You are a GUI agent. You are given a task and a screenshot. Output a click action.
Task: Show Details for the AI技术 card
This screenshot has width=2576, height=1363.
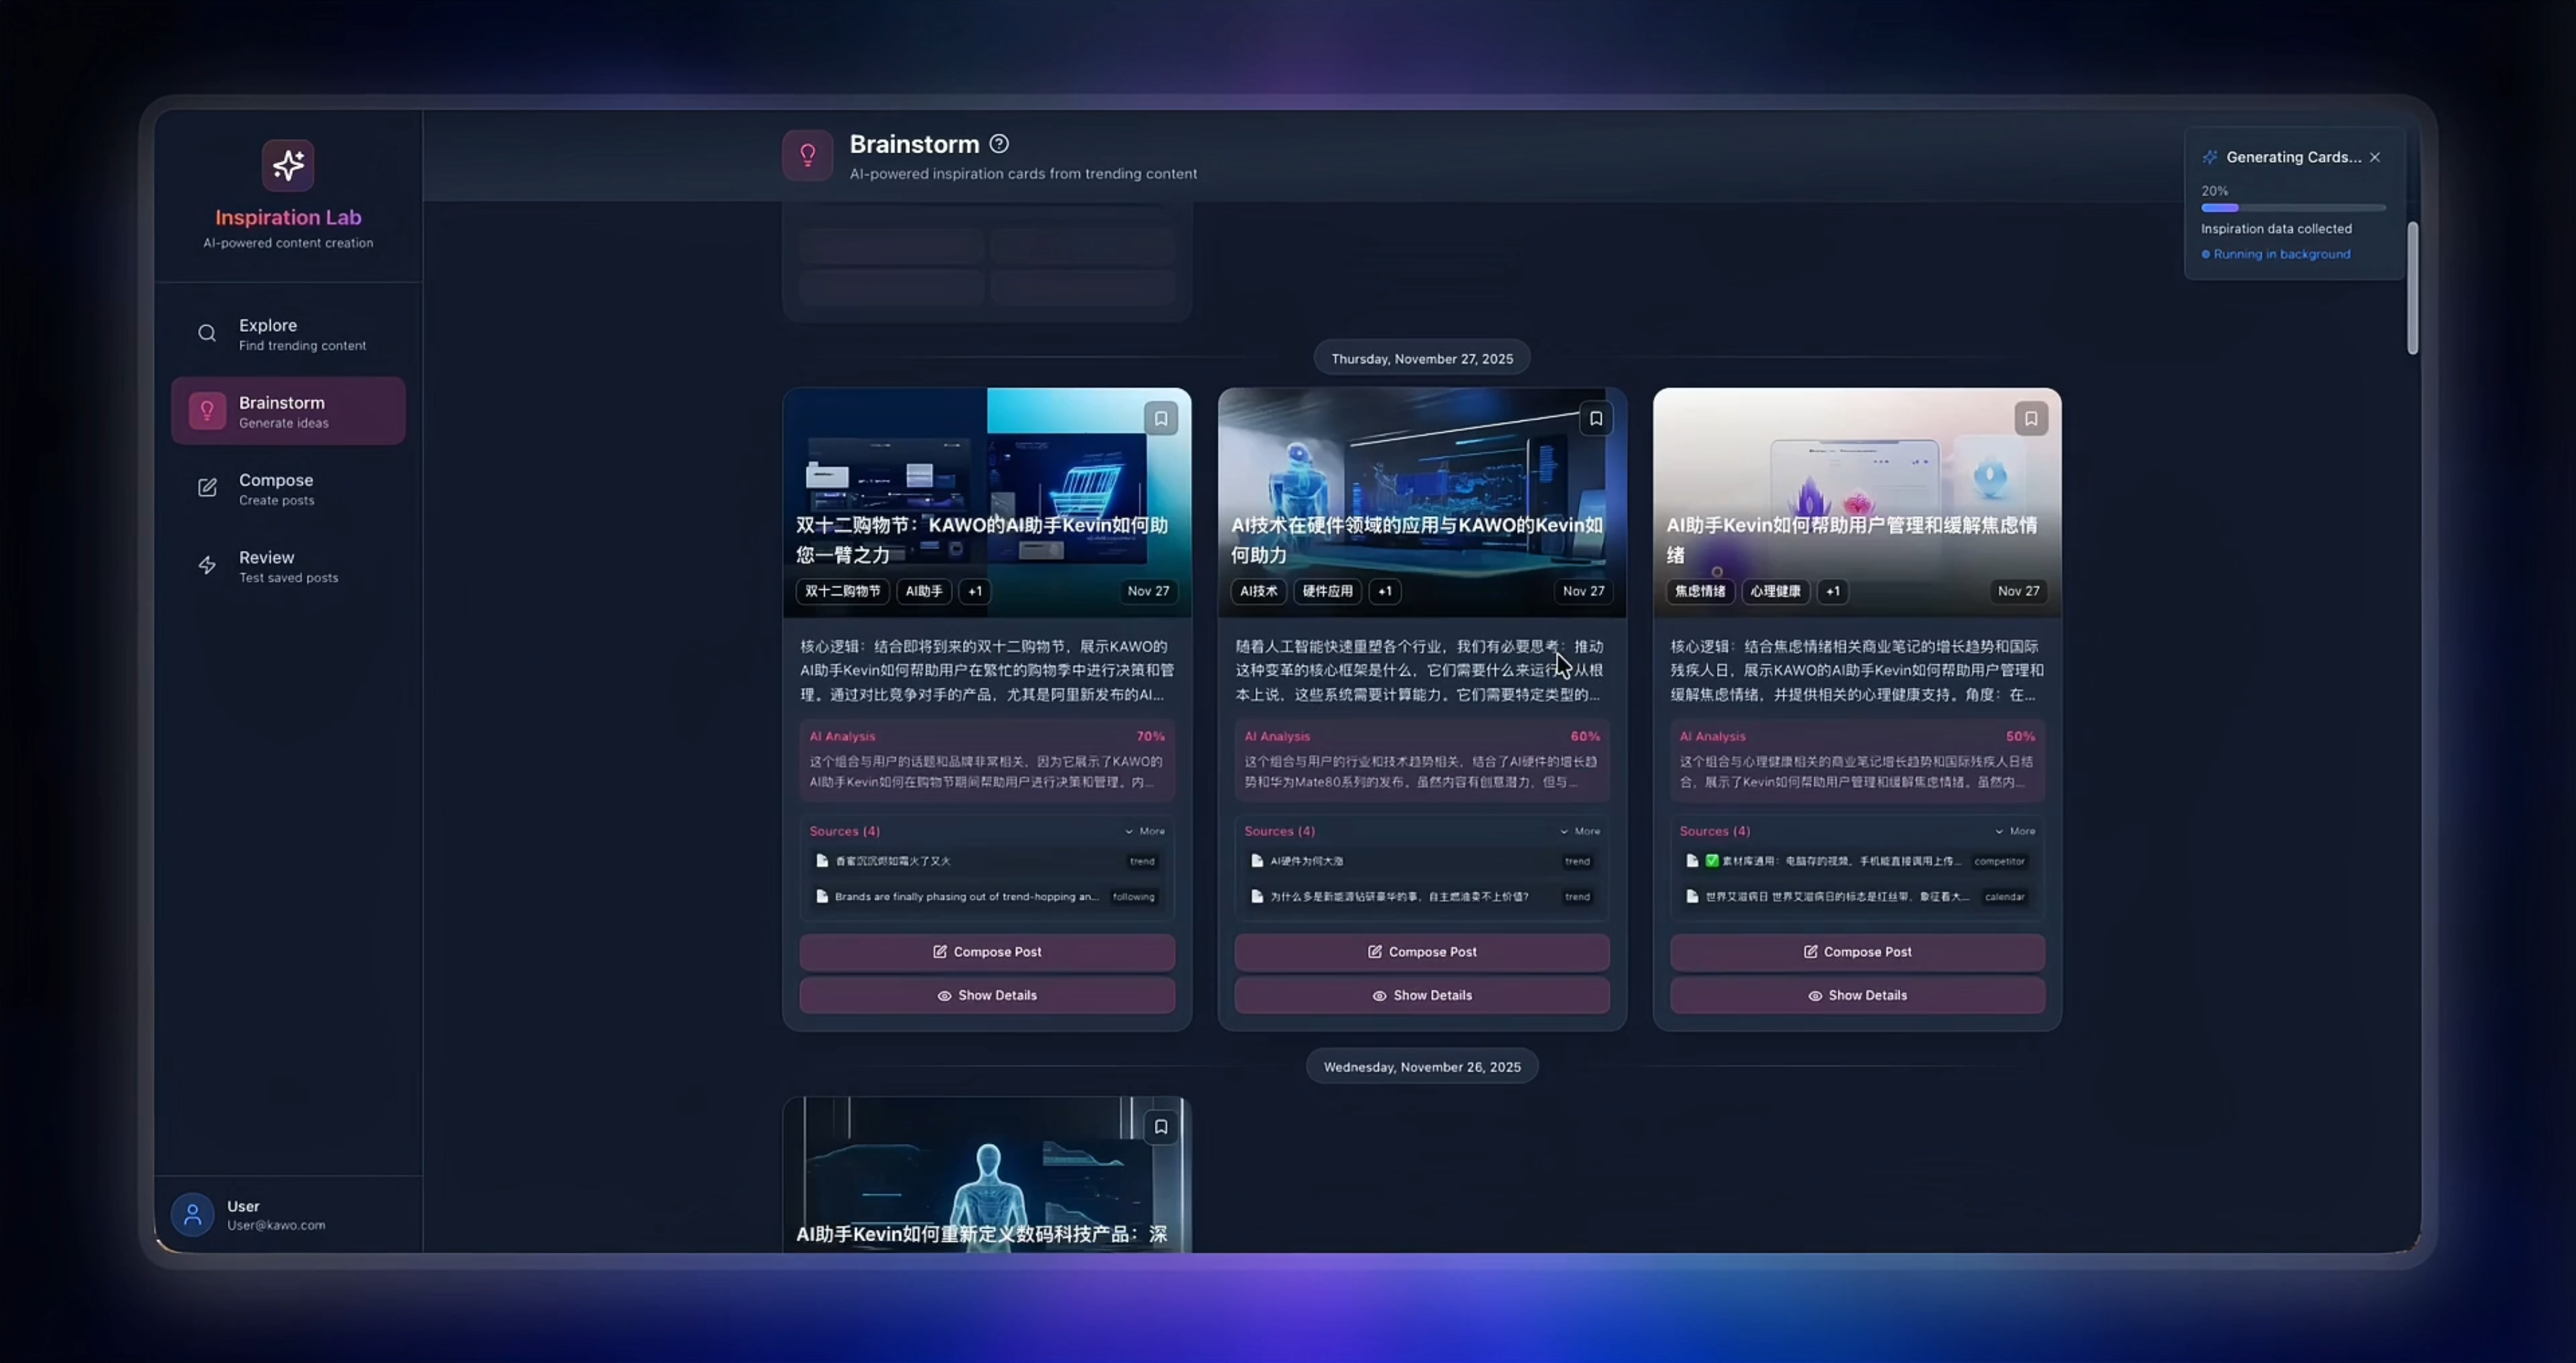click(1422, 995)
